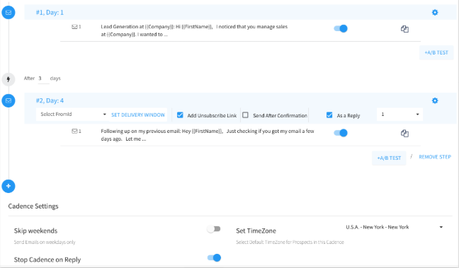This screenshot has width=459, height=268.
Task: Open the #1, Day: 1 step header
Action: tap(240, 12)
